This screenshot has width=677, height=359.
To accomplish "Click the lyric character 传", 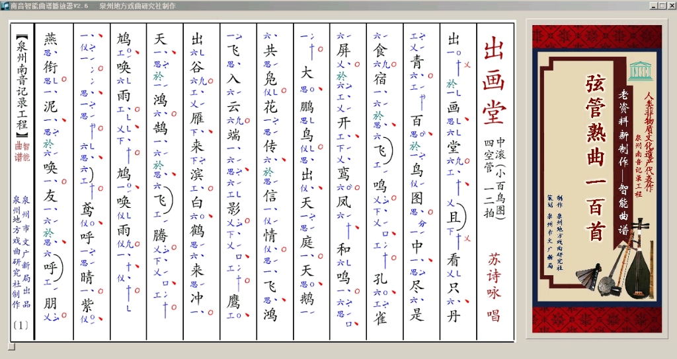I will [x=270, y=145].
